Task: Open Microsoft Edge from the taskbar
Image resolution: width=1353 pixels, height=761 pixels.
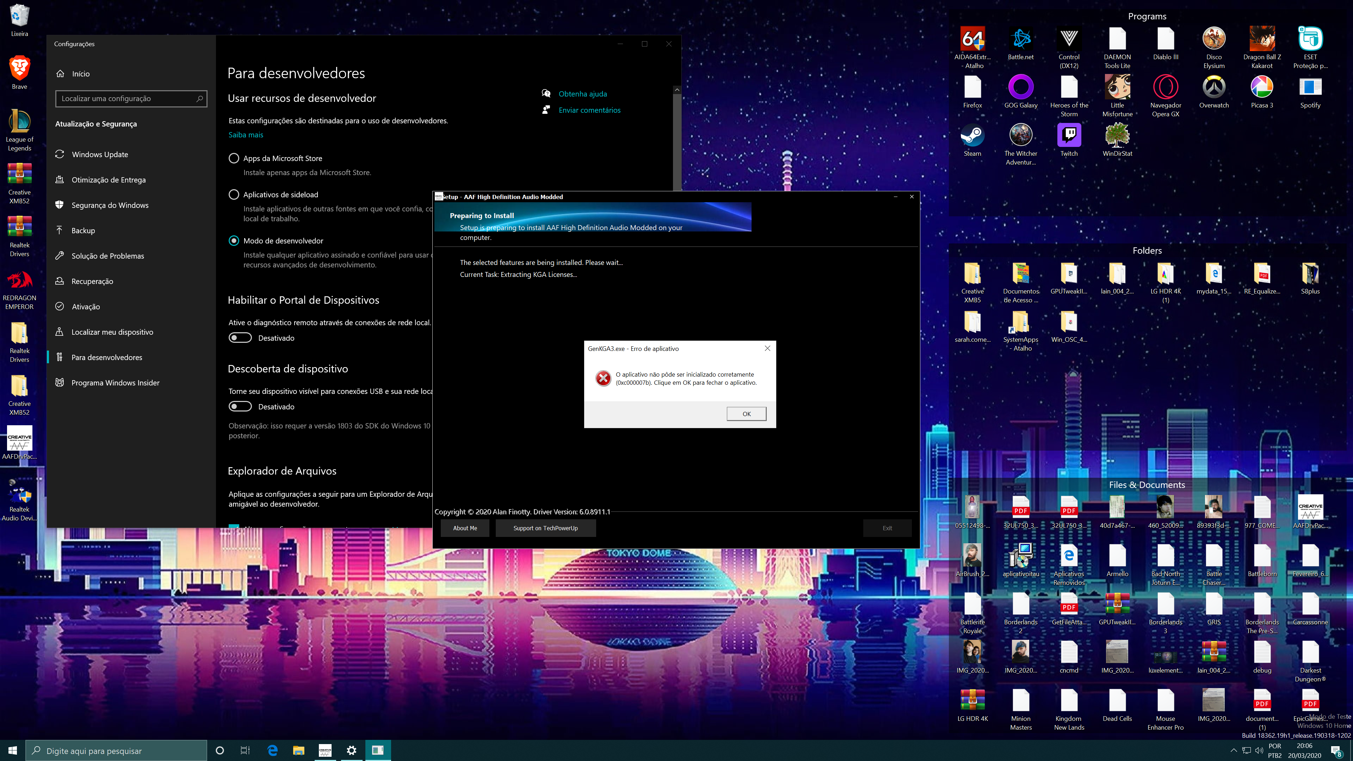Action: [273, 750]
